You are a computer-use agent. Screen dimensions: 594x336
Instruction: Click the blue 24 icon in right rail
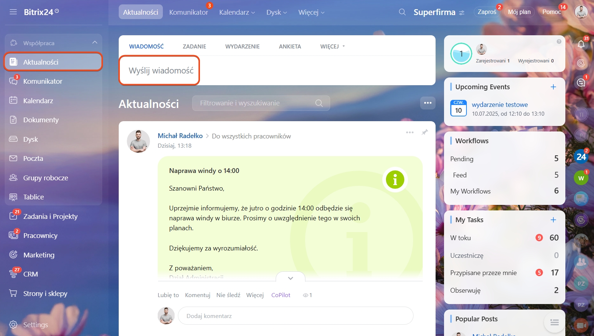(x=581, y=157)
